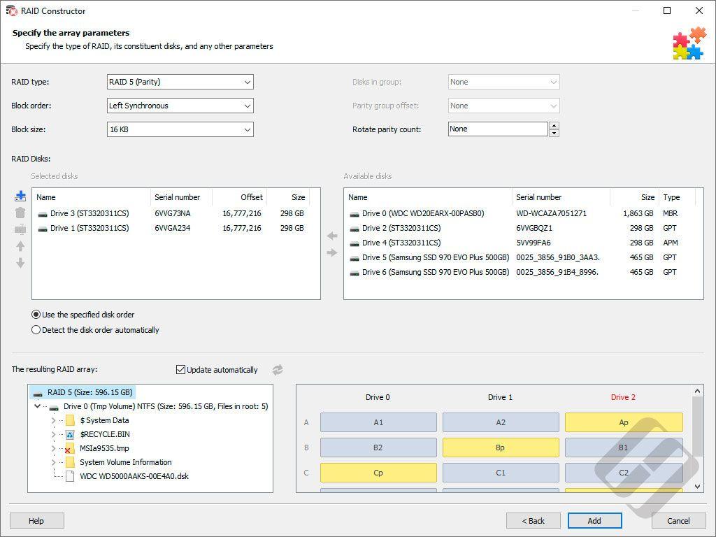Image resolution: width=716 pixels, height=537 pixels.
Task: Click the Rotate parity count input field
Action: pos(498,129)
